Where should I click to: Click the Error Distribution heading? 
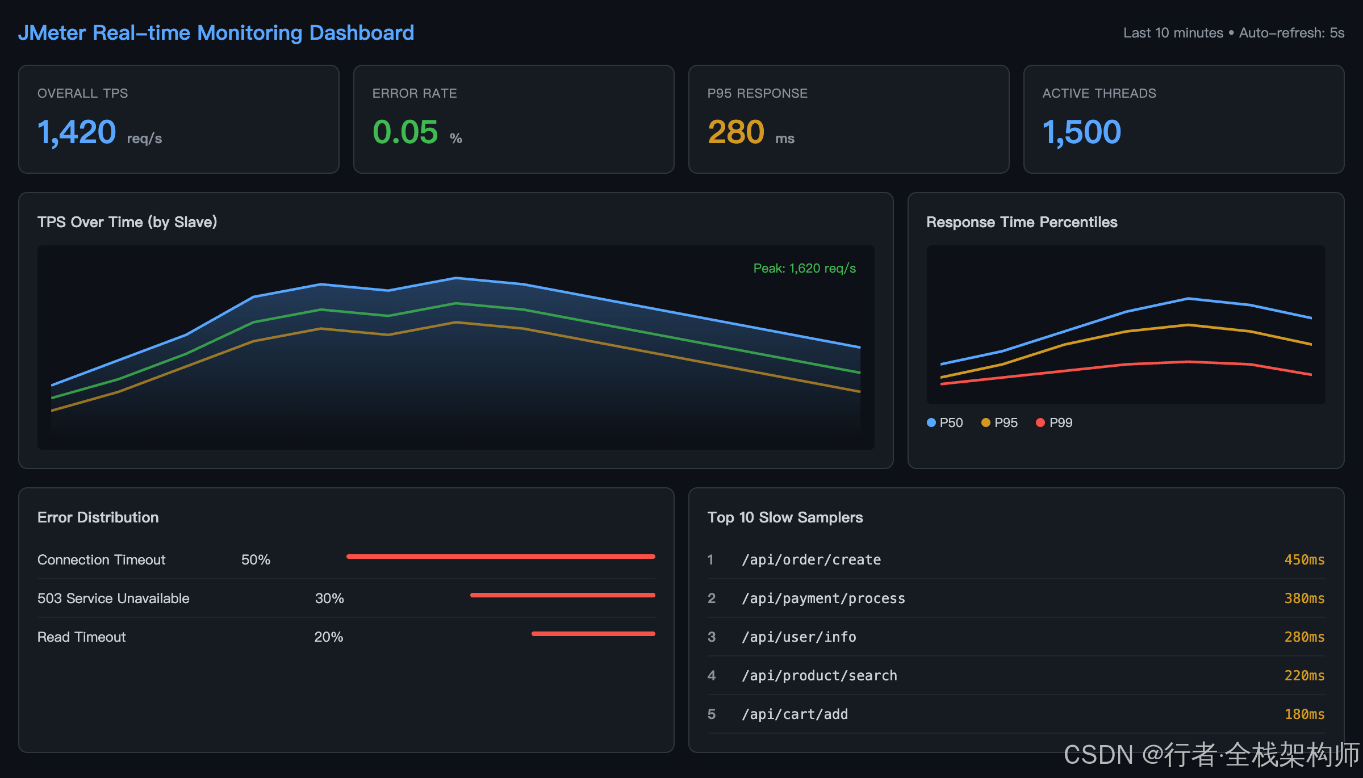[x=98, y=517]
